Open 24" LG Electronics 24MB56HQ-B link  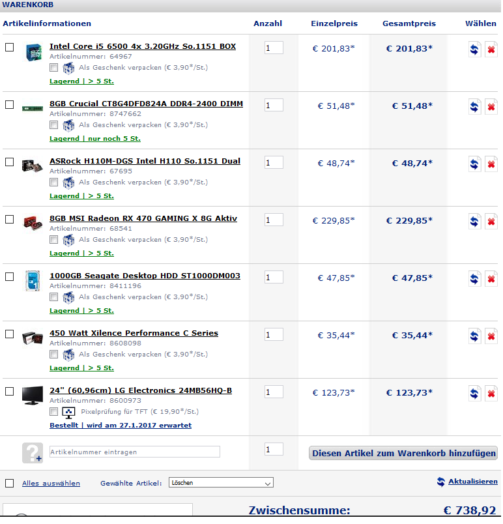coord(141,390)
